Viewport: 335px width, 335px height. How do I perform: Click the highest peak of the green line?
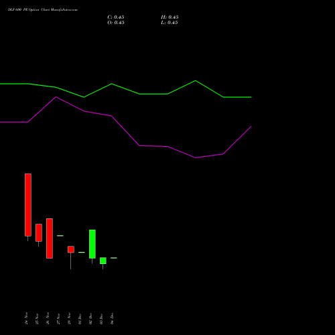tap(196, 80)
